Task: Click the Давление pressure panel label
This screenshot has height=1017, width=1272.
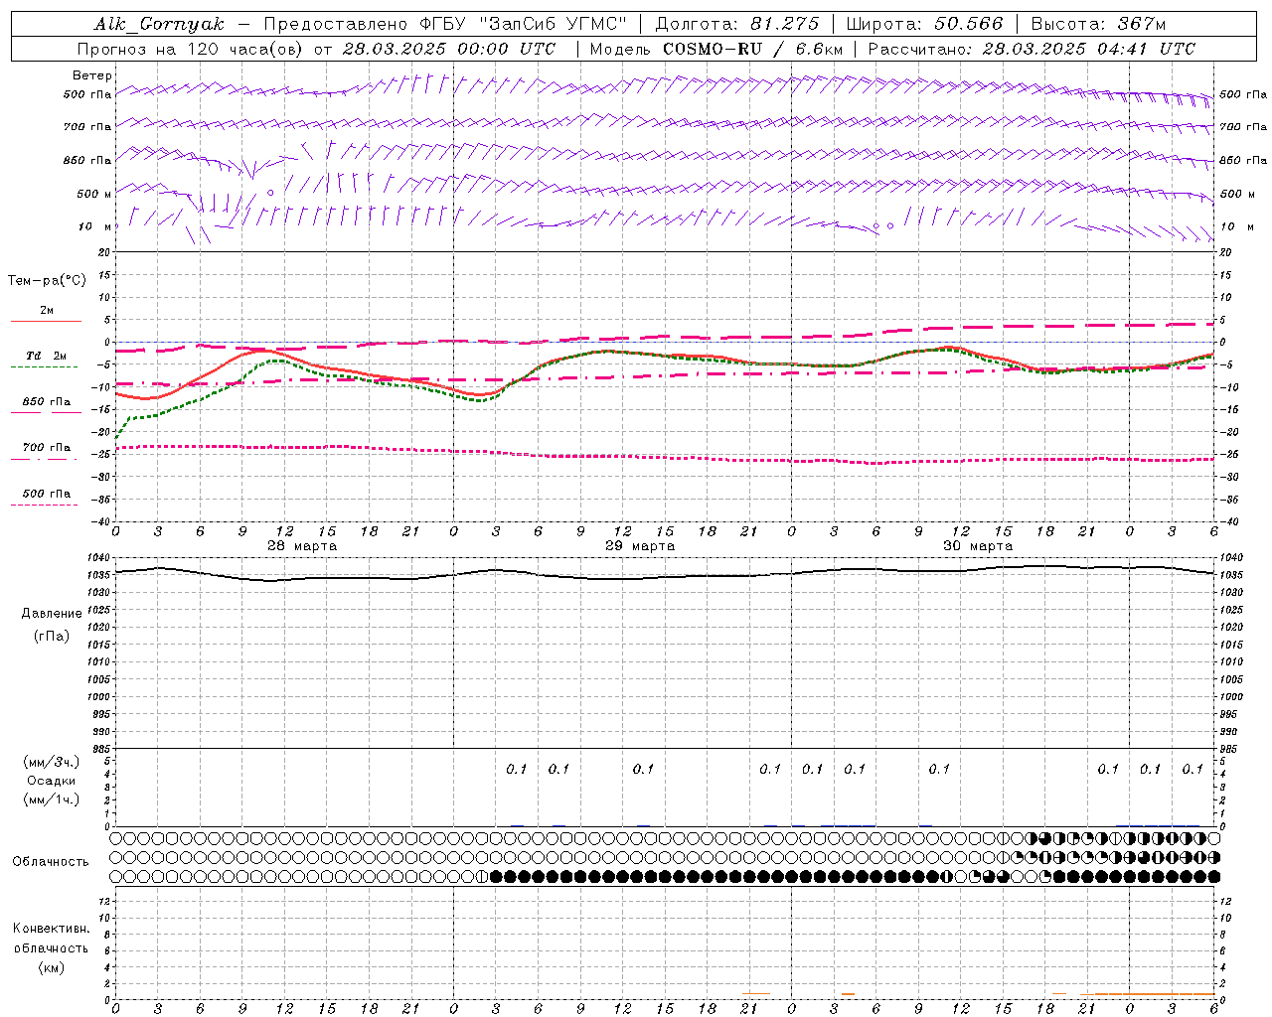Action: click(x=52, y=613)
